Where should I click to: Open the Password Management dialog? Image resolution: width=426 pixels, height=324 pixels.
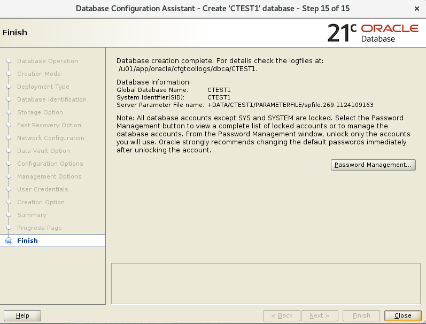click(373, 165)
